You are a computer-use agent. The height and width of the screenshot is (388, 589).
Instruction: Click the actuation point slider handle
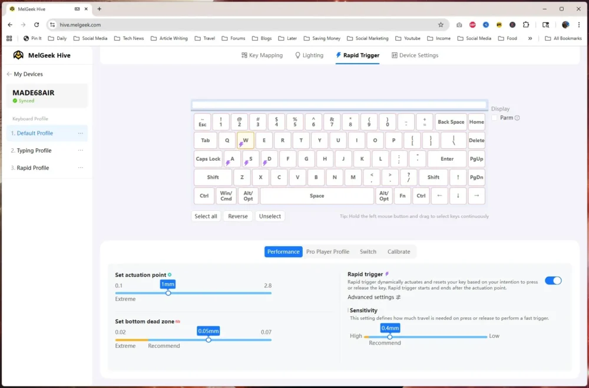click(168, 293)
